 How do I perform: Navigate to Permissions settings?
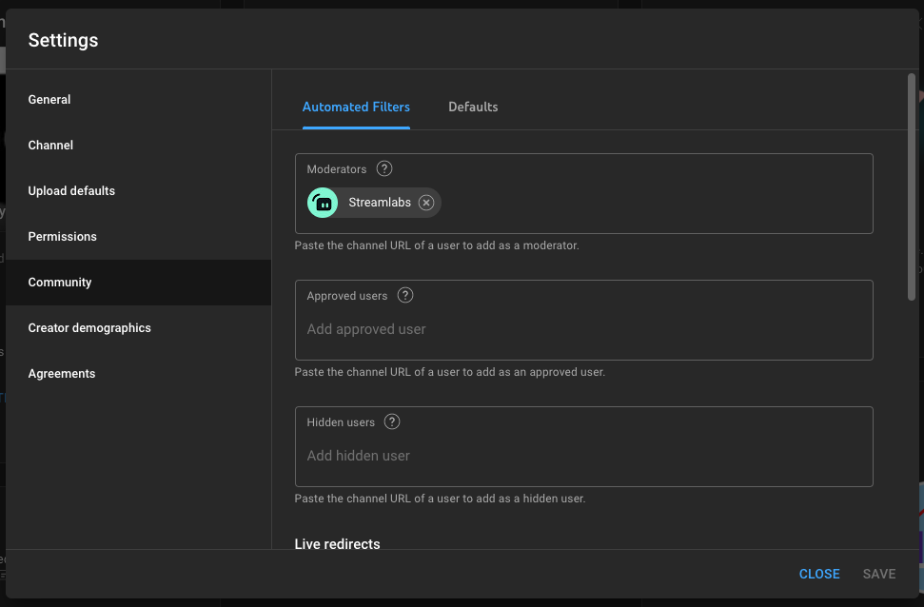(62, 237)
